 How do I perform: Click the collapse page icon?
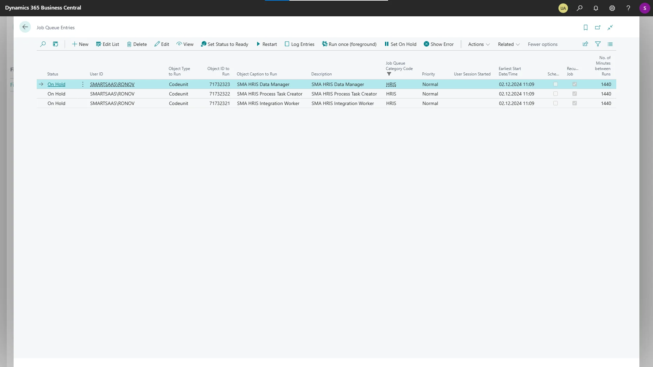coord(610,28)
